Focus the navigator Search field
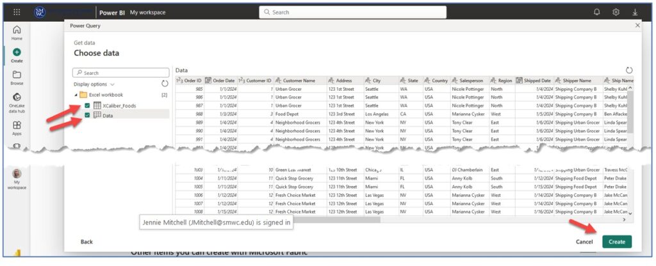 pos(122,73)
